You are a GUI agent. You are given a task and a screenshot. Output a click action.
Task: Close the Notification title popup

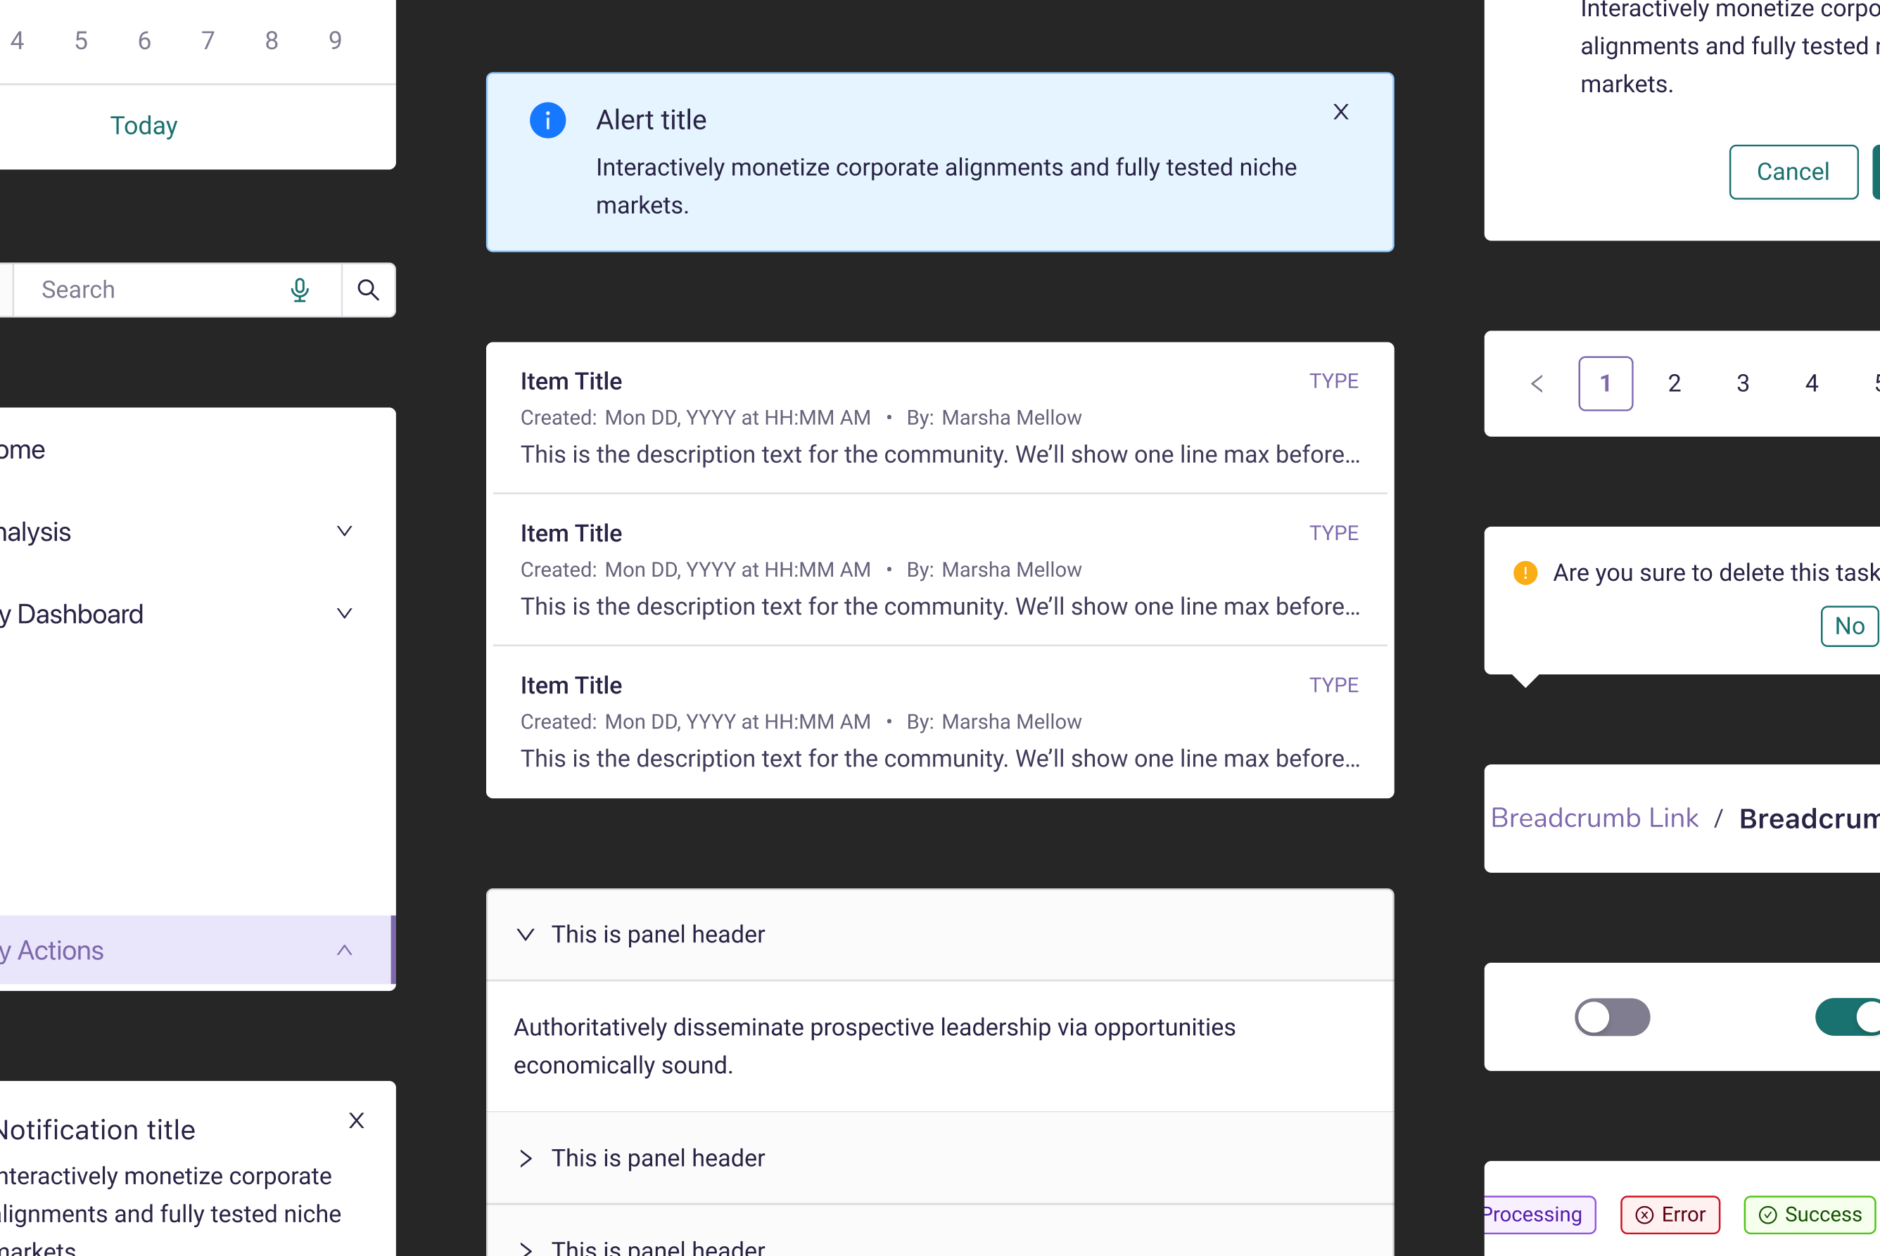tap(357, 1121)
